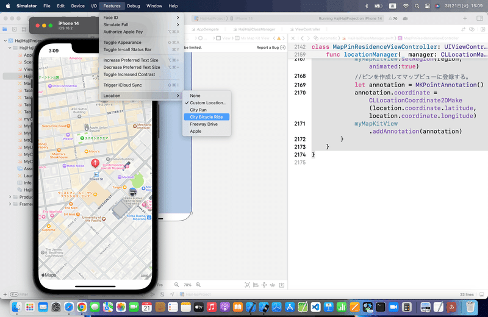Increase Preferred Text Size
Viewport: 488px width, 317px height.
coord(142,60)
